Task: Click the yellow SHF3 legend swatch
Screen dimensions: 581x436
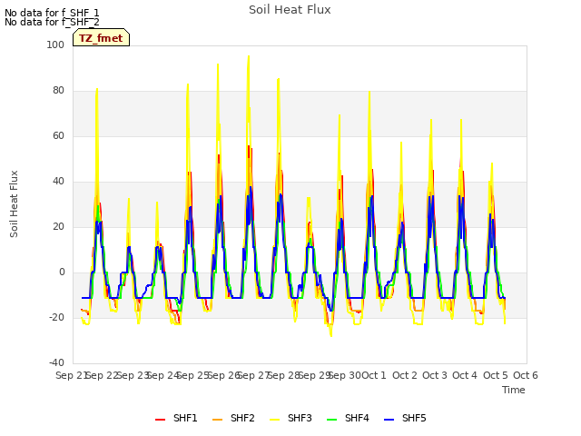Action: 274,420
